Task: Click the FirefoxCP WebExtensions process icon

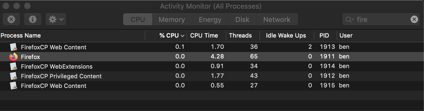Action: click(13, 66)
